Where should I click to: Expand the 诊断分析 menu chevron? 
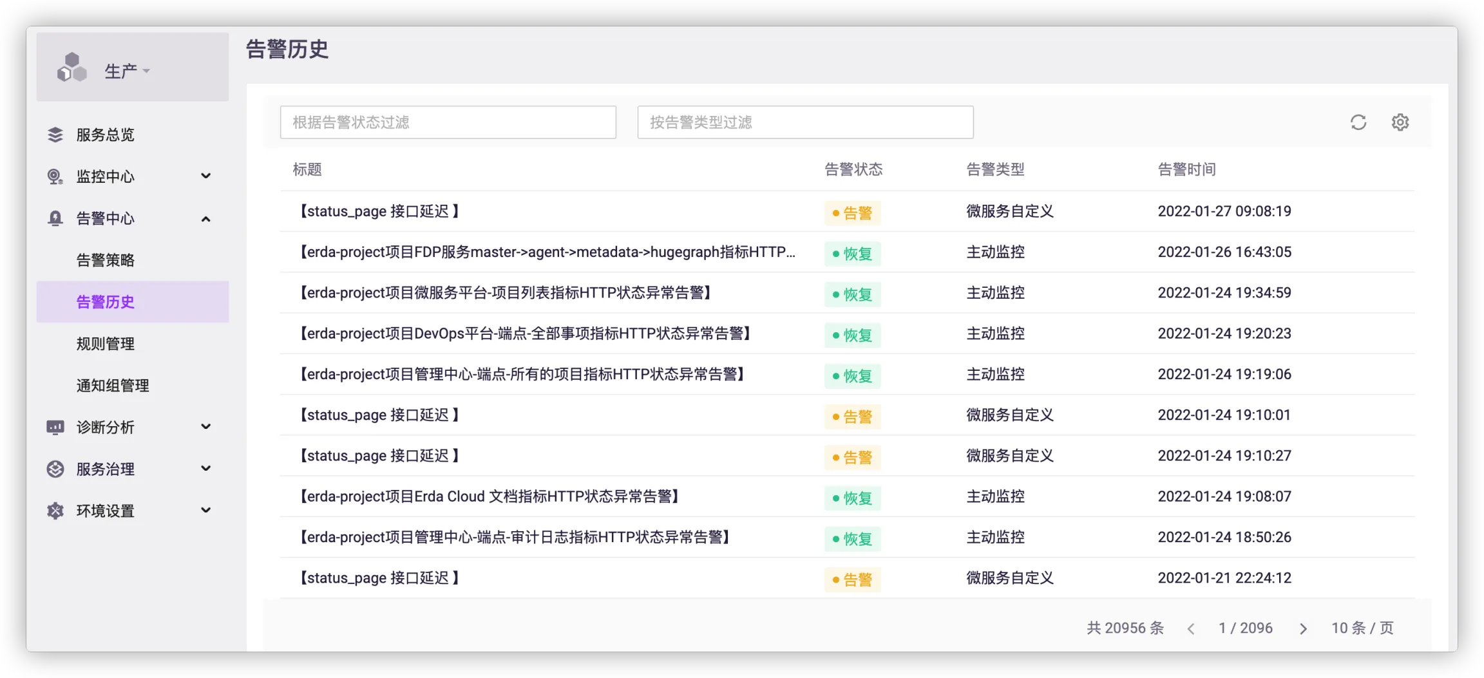tap(205, 426)
